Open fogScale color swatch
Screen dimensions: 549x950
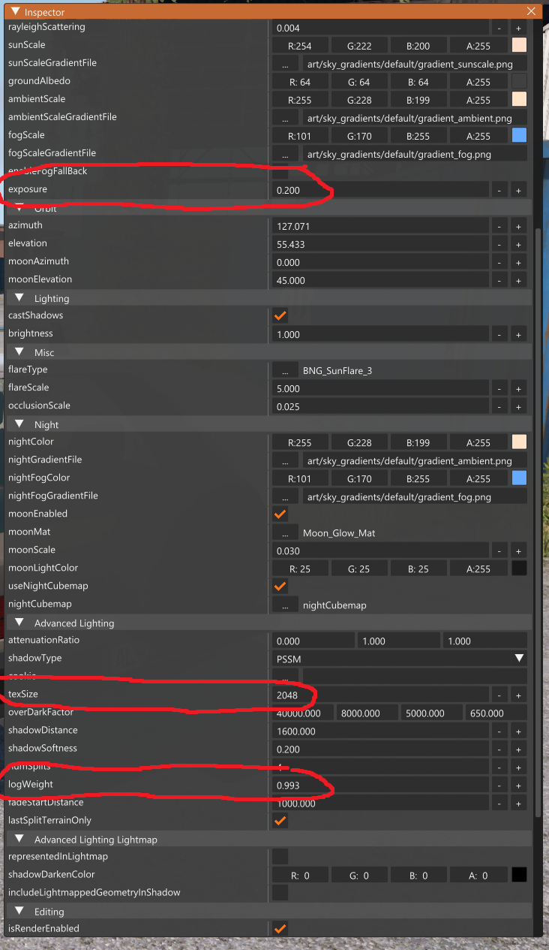(x=519, y=136)
